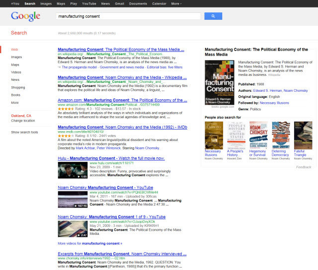Viewport: 318px width, 270px height.
Task: Click Edward S. Herman author link
Action: click(x=267, y=90)
